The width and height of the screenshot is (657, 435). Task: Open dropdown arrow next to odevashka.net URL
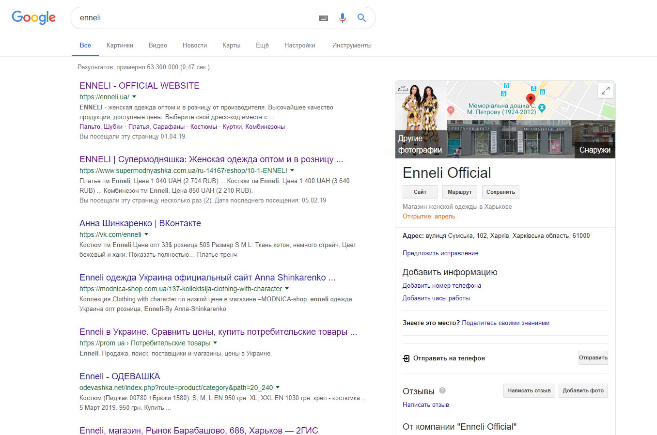tap(278, 388)
